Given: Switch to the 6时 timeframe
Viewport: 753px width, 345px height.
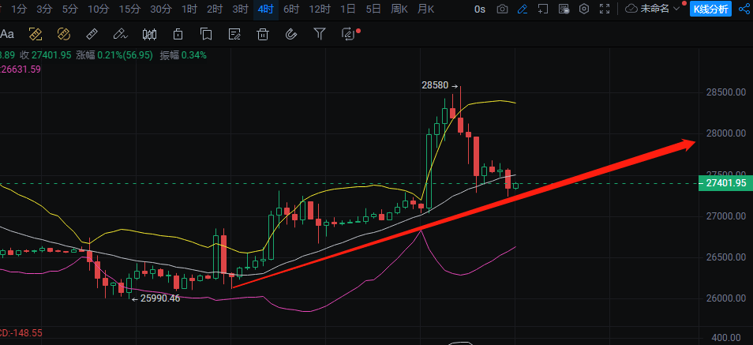Looking at the screenshot, I should pos(291,9).
